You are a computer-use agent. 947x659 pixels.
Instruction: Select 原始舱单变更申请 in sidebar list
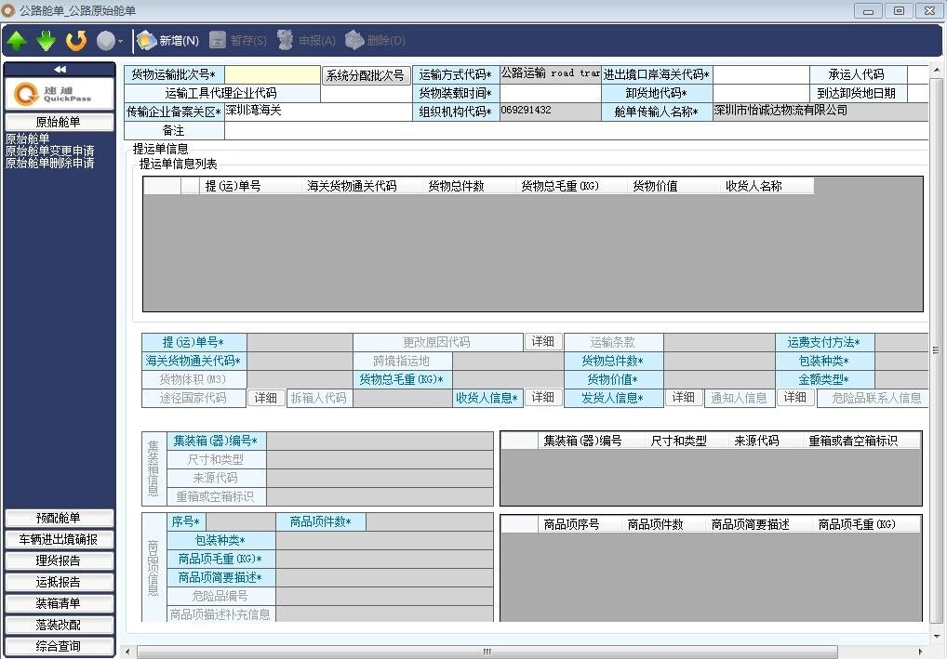pos(49,151)
